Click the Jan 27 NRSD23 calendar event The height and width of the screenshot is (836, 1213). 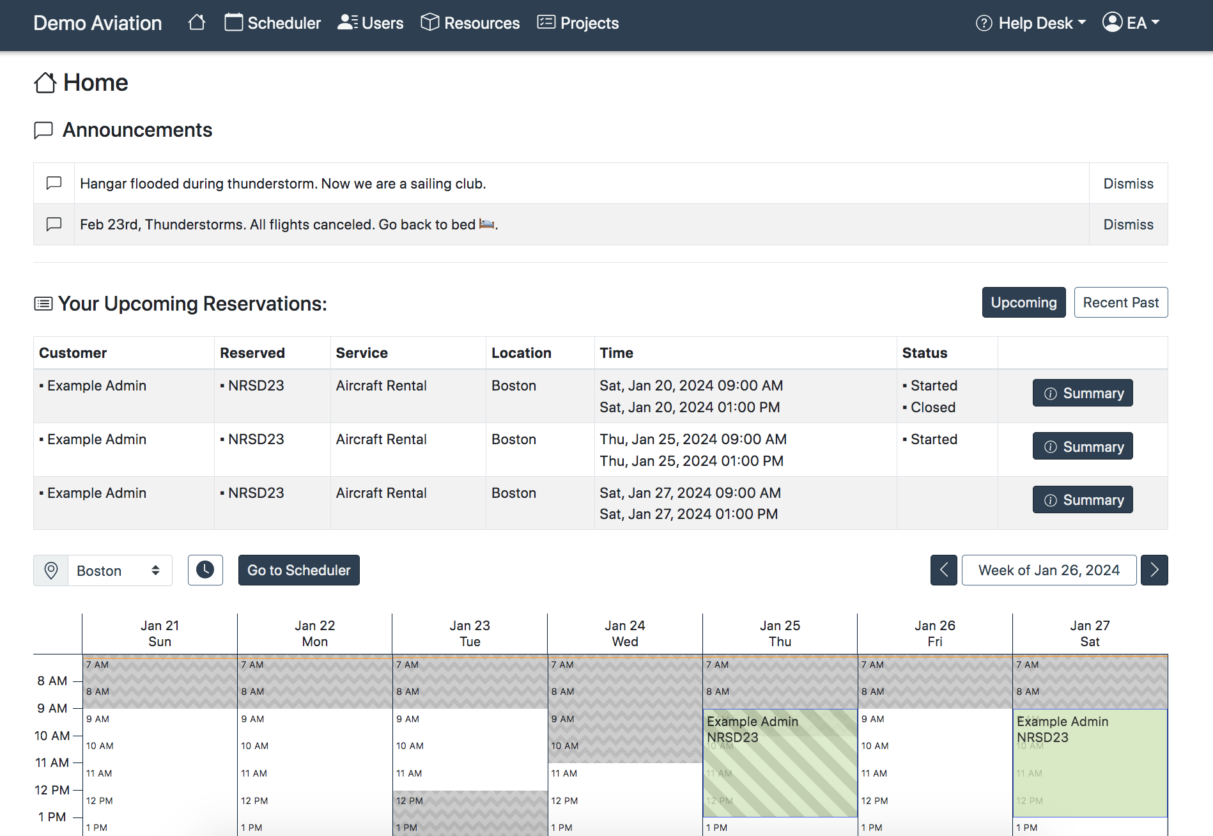click(1090, 762)
